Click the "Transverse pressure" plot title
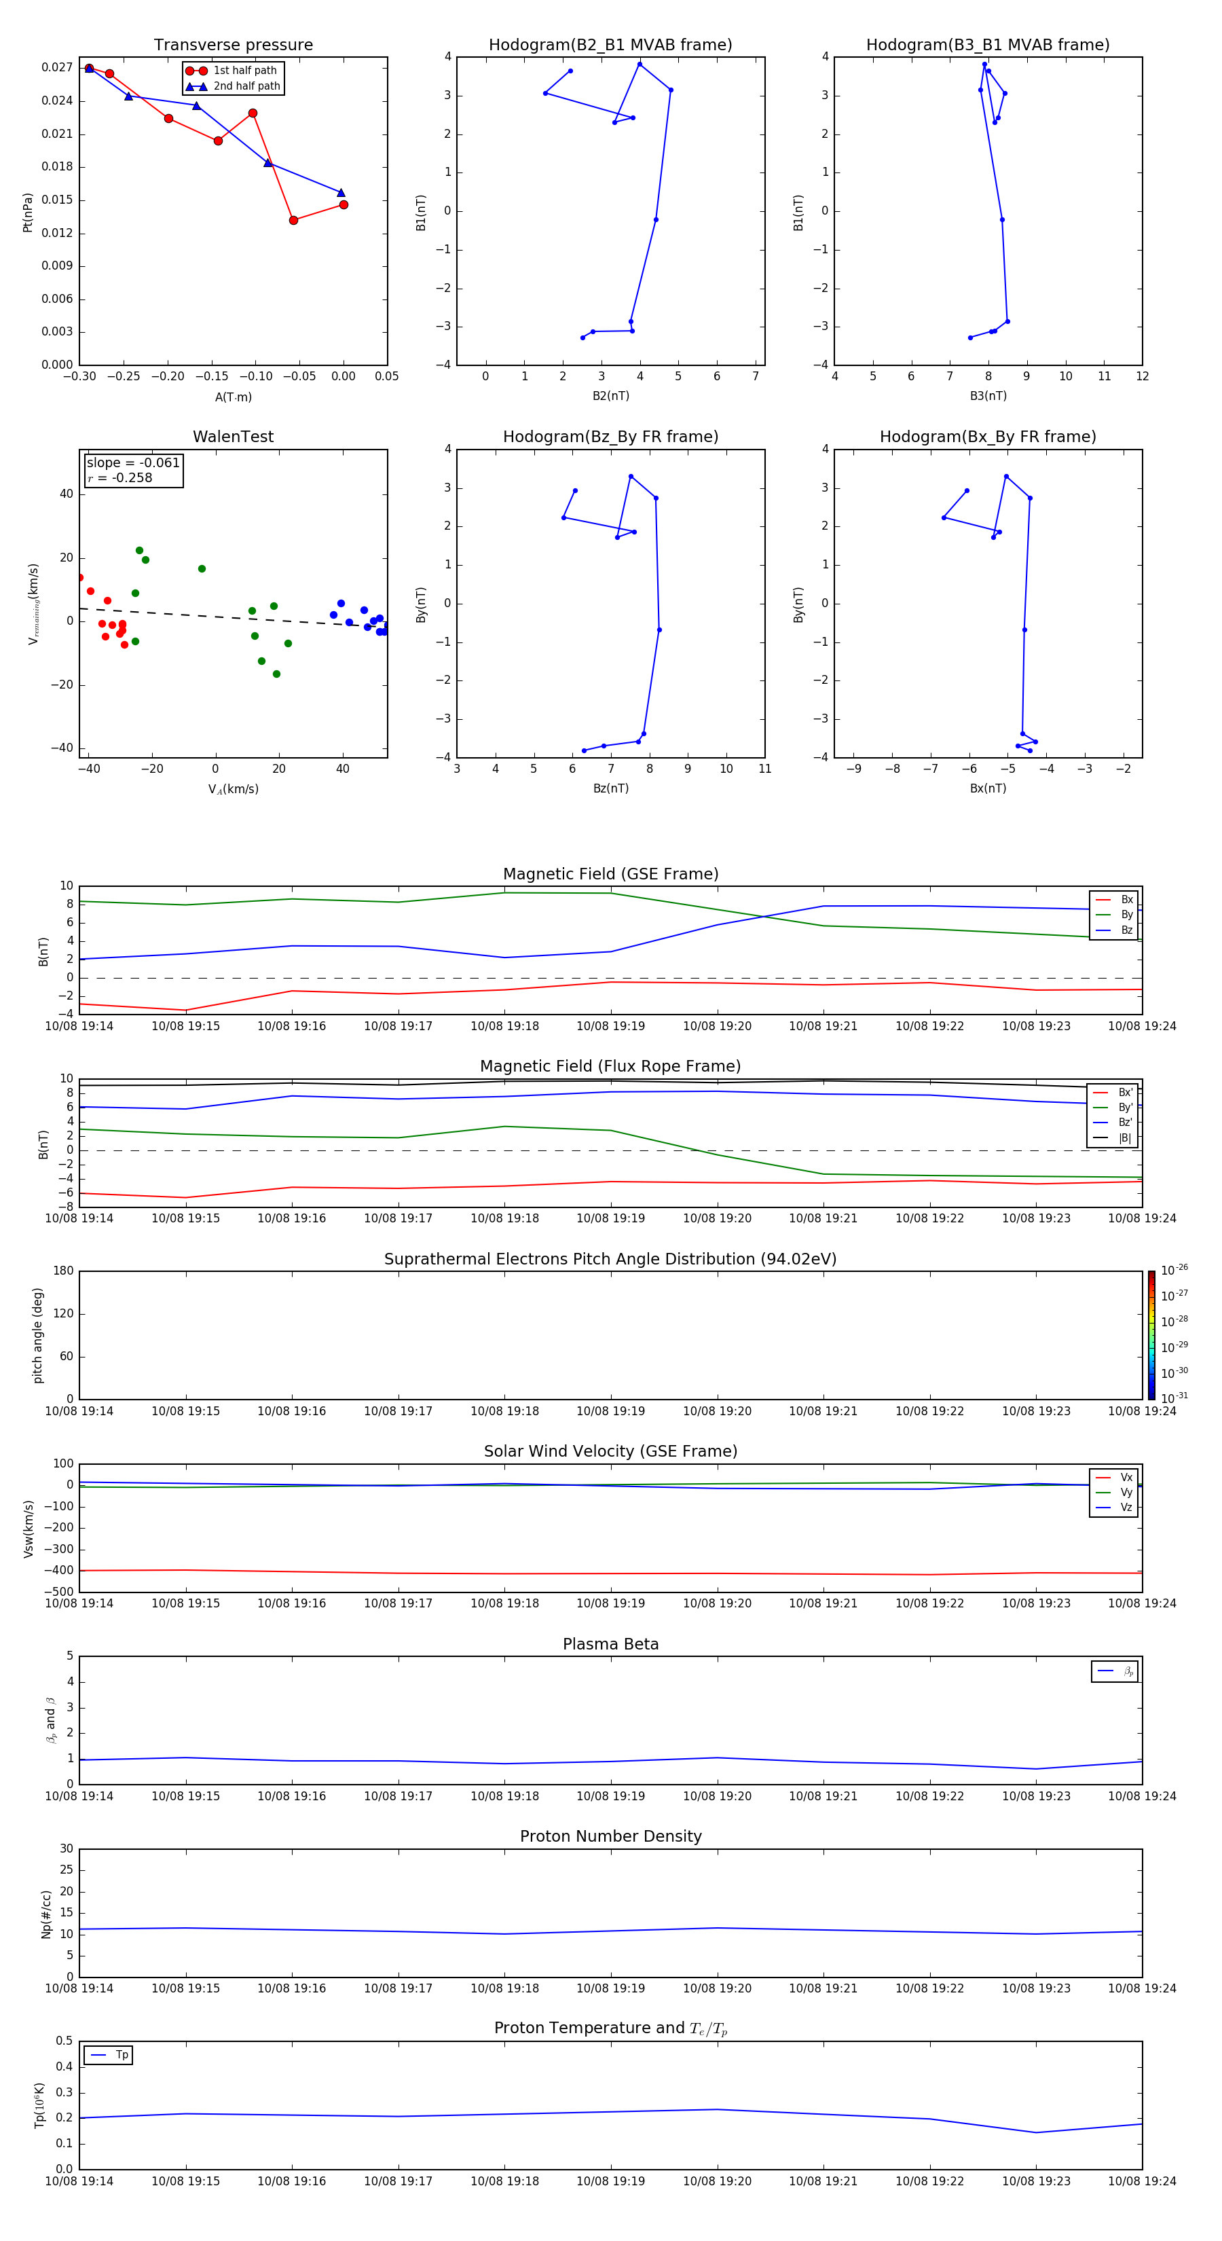 pyautogui.click(x=233, y=44)
